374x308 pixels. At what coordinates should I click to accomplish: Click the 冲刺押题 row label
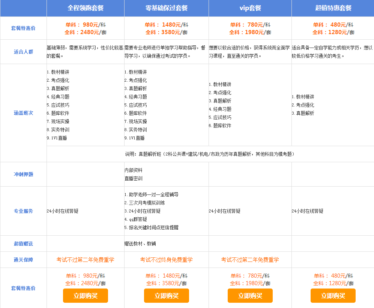pyautogui.click(x=23, y=174)
